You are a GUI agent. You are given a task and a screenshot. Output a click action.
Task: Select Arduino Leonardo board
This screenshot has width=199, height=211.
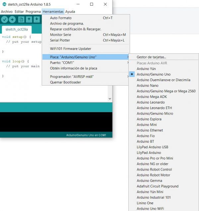click(164, 102)
